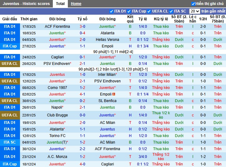Viewport: 226px width, 167px height.
Task: Open Napoli team link on 26/01/25
Action: [58, 107]
